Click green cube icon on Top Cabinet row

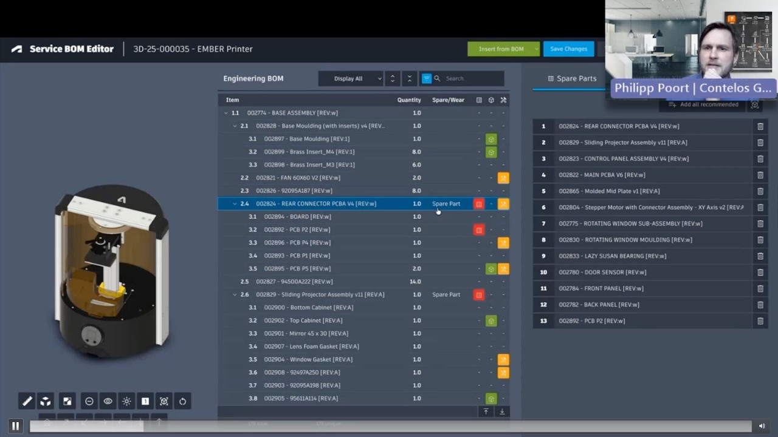[491, 320]
